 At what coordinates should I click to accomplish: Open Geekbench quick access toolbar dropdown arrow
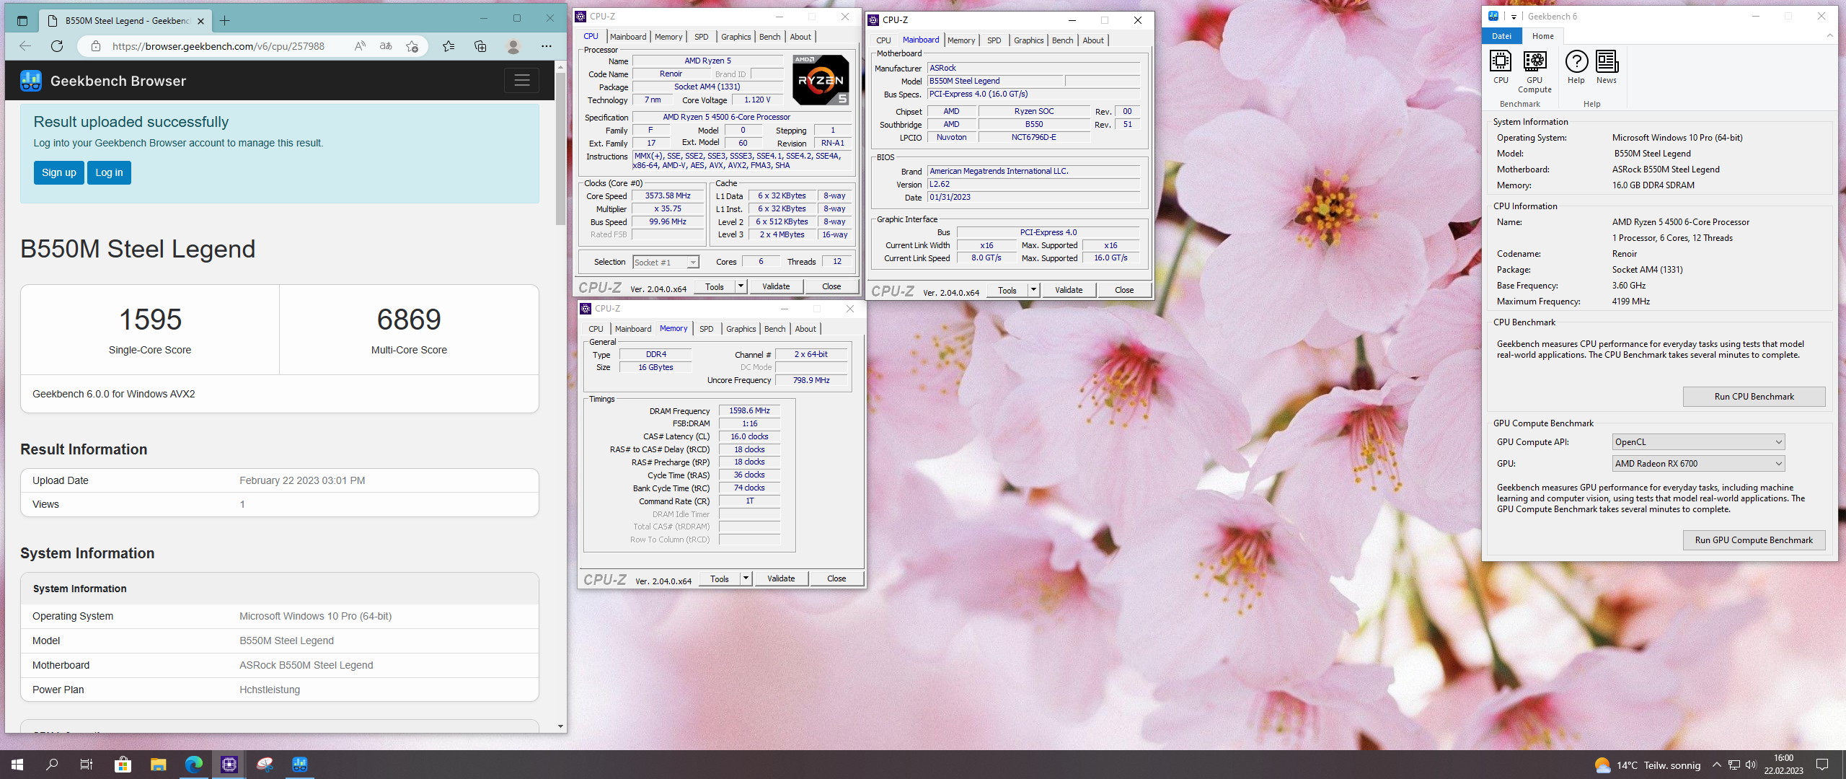point(1514,17)
